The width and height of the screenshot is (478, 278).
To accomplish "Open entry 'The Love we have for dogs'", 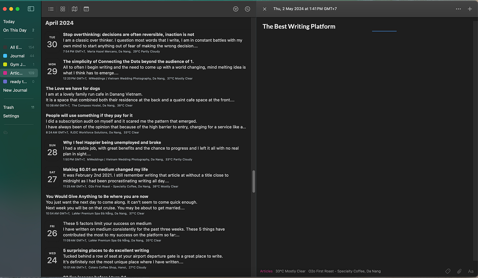I will (146, 97).
